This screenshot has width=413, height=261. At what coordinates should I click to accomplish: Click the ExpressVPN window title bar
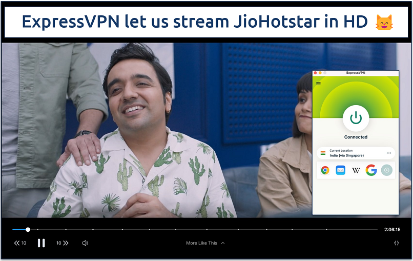[356, 73]
